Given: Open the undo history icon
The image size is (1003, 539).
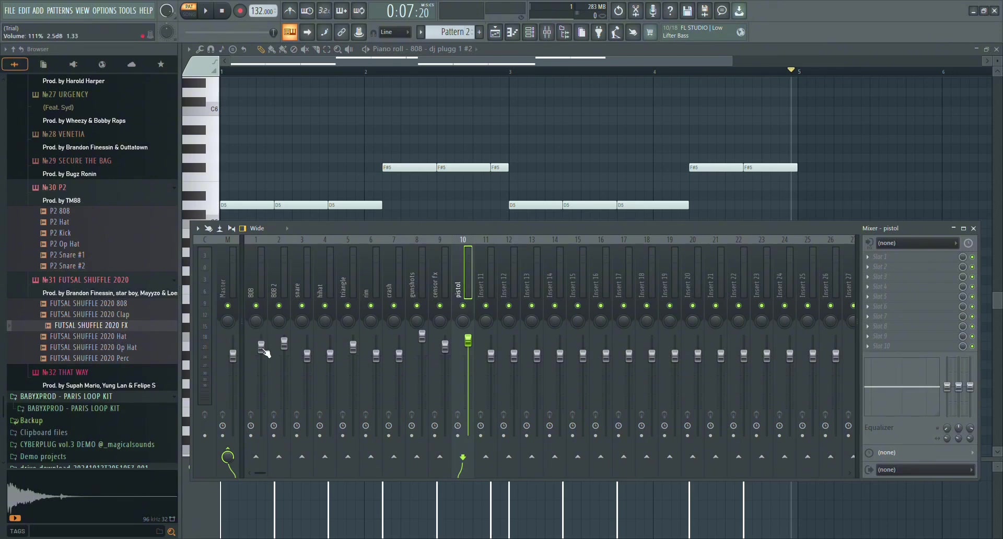Looking at the screenshot, I should pyautogui.click(x=619, y=10).
